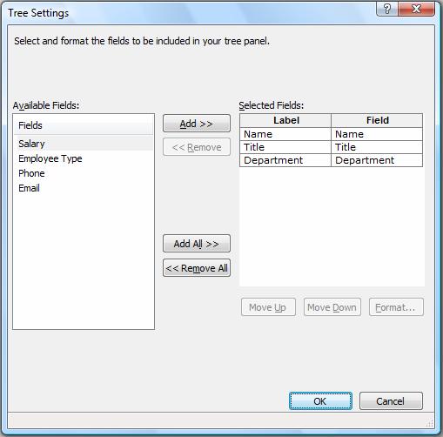Click the Label column header

click(x=285, y=120)
